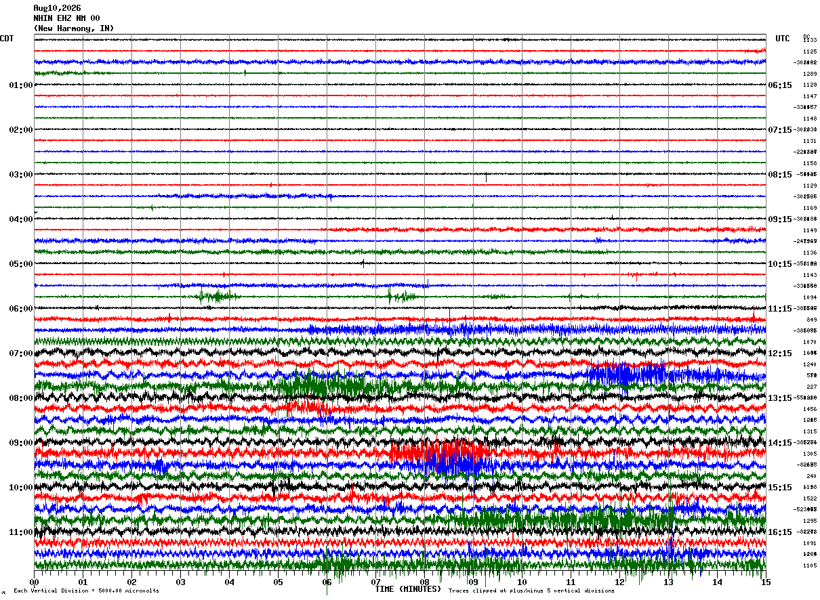Viewport: 820px width, 600px height.
Task: Select the 07:00 CDT row label
Action: (21, 353)
